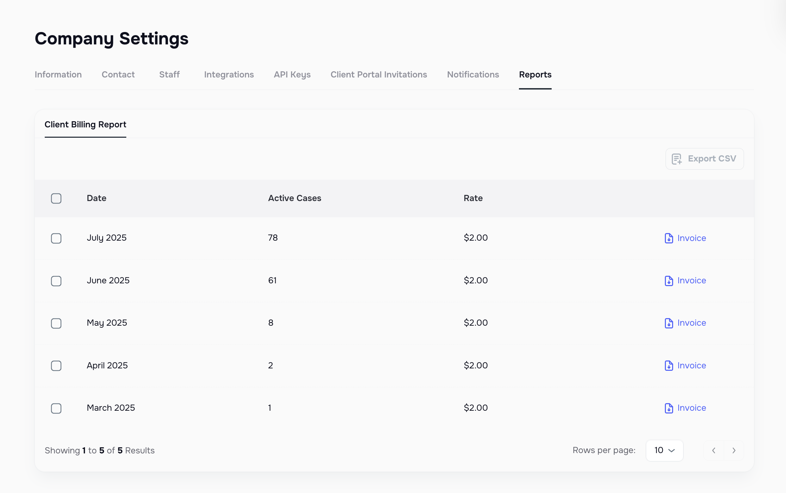This screenshot has width=786, height=493.
Task: Download the Invoice for June 2025
Action: (x=691, y=281)
